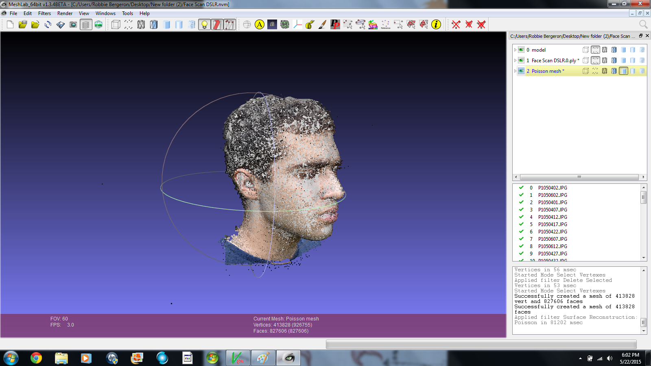Delete selected vertices with red X icon
651x366 pixels.
click(456, 25)
